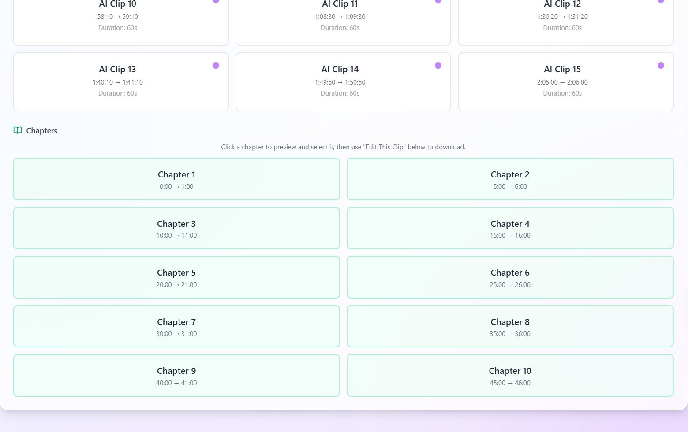This screenshot has width=688, height=432.
Task: Toggle the purple status dot on AI Clip 10
Action: [216, 1]
